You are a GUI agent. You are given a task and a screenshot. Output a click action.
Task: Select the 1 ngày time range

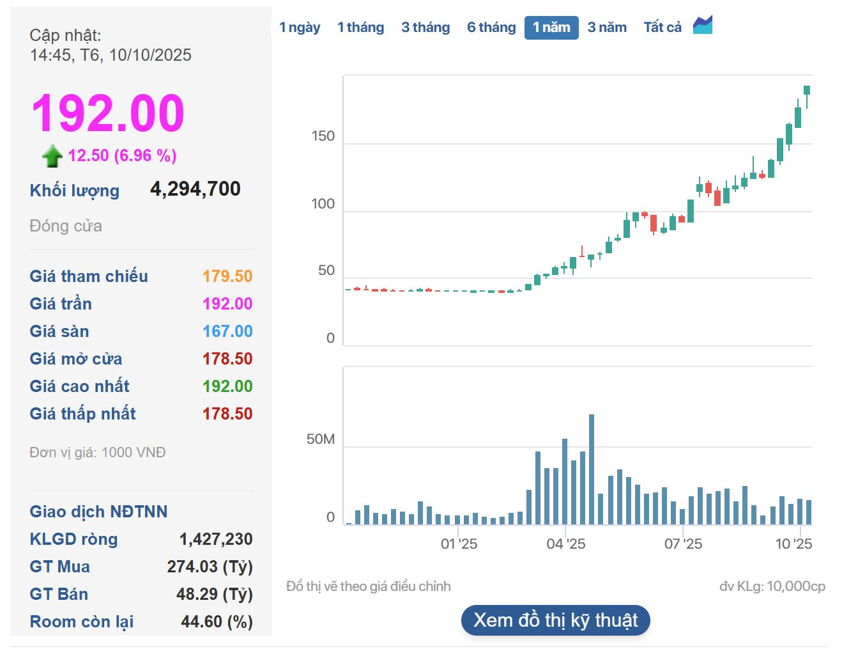pyautogui.click(x=300, y=27)
